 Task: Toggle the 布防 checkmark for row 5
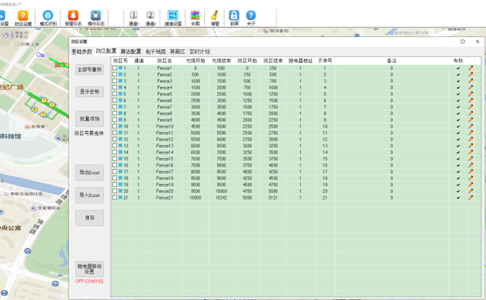coord(458,94)
